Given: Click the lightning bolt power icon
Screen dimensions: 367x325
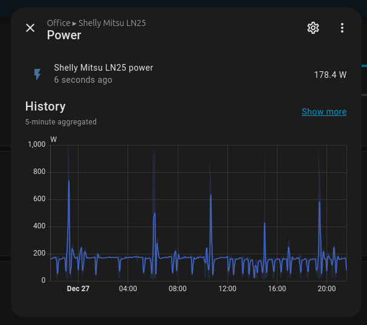Looking at the screenshot, I should click(x=37, y=74).
